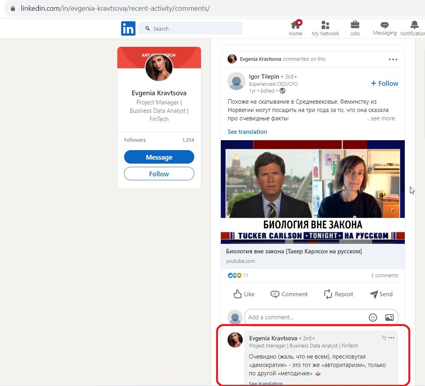The image size is (425, 386).
Task: Focus the LinkedIn Search field
Action: (190, 29)
